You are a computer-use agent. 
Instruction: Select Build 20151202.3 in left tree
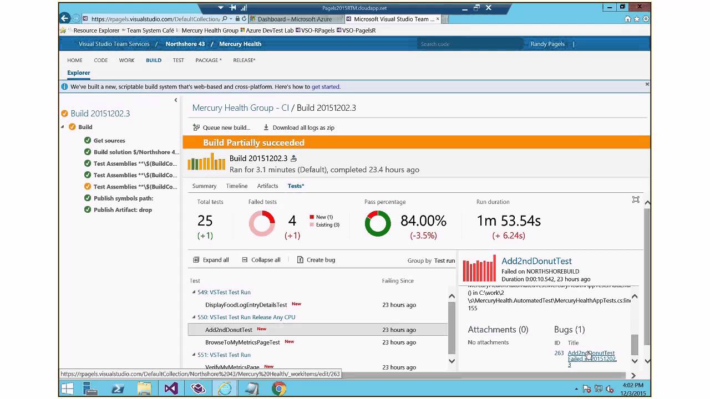pos(100,114)
